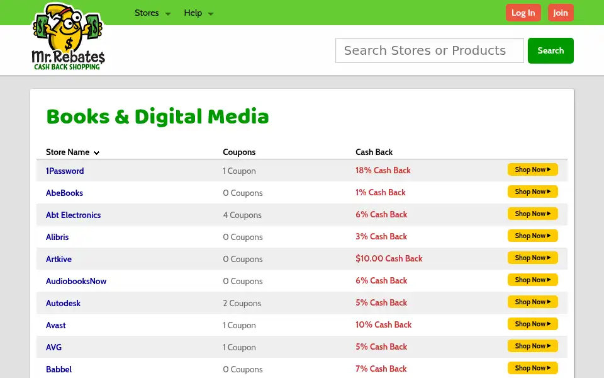Screen dimensions: 604x378
Task: Open the AudiobooksNow store link
Action: (76, 281)
